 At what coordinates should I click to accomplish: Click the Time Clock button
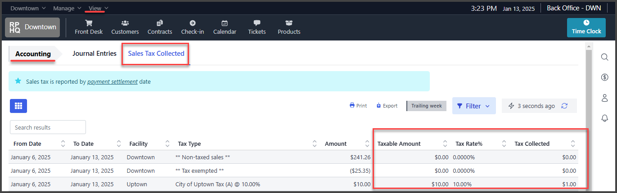point(586,27)
